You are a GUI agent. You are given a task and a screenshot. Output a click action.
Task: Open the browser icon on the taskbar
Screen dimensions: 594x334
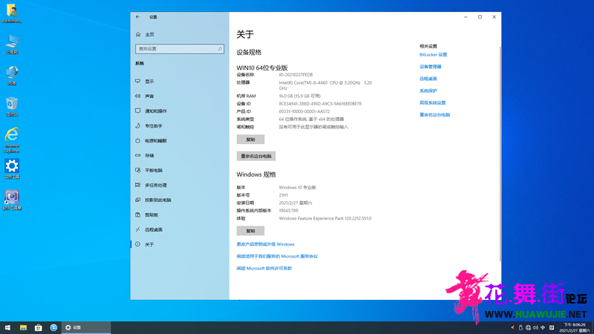click(53, 327)
